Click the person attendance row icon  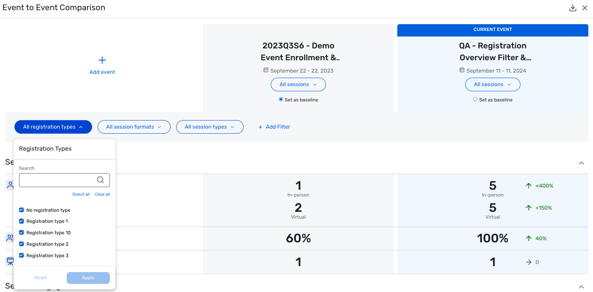tap(10, 185)
